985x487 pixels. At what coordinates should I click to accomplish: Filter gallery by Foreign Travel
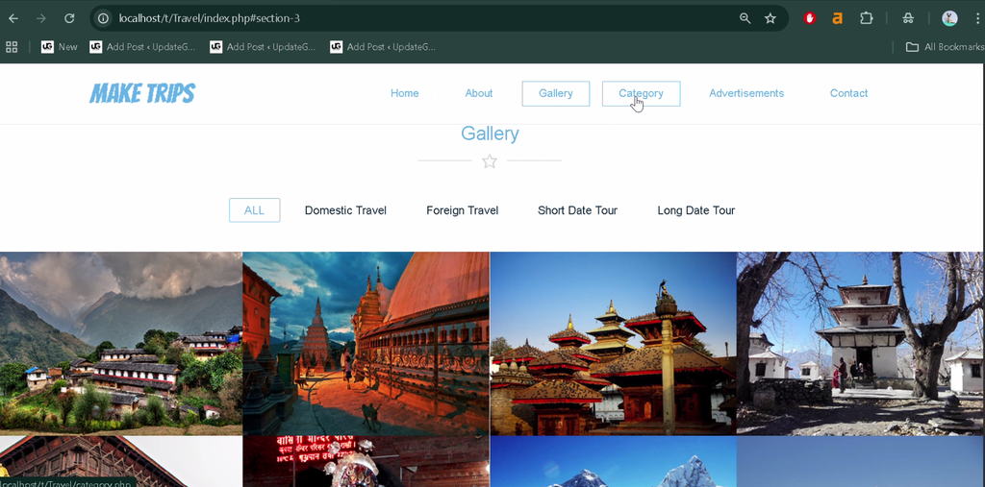463,211
